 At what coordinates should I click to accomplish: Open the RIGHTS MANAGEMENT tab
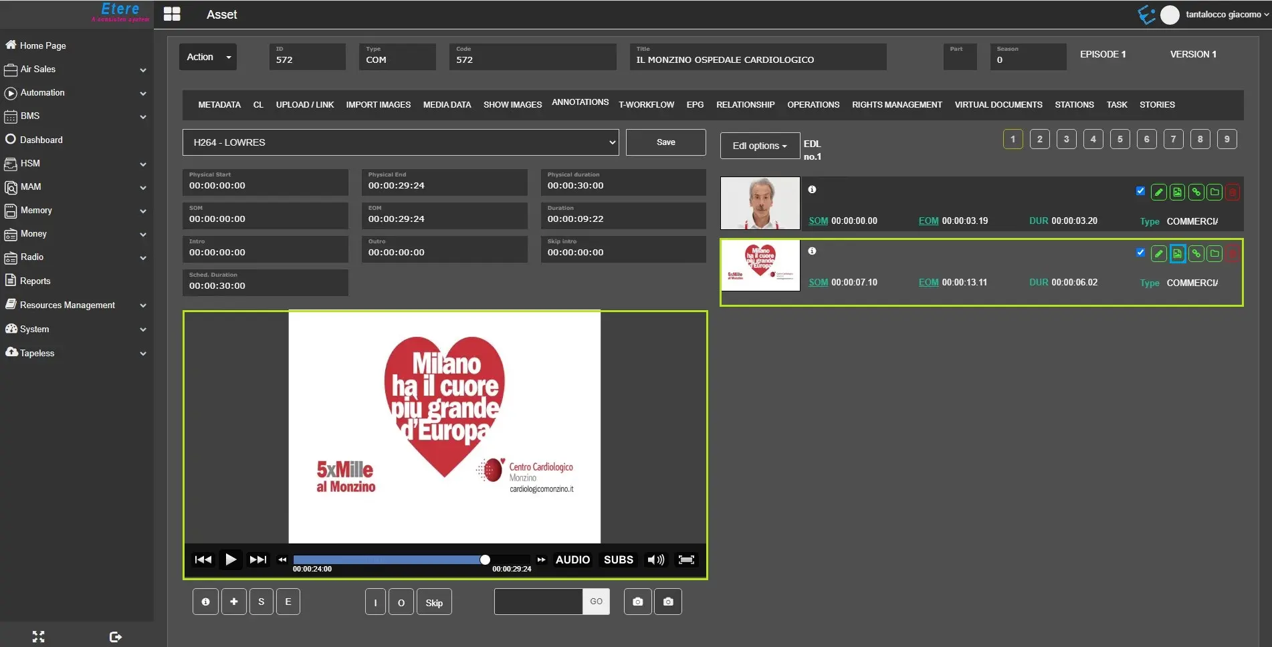896,105
